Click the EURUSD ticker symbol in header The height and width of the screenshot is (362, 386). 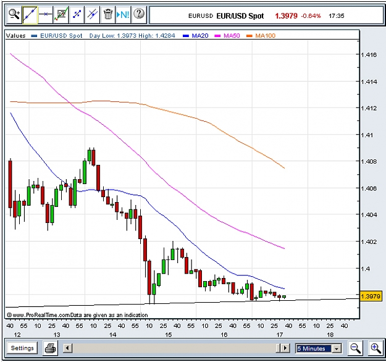(201, 16)
